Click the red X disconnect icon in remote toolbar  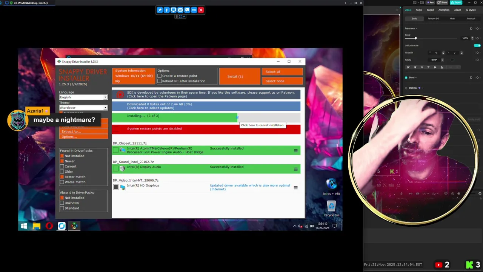(x=201, y=10)
